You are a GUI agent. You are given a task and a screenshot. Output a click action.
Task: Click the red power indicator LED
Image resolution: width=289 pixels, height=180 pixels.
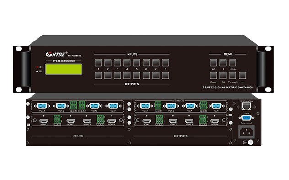pos(37,67)
